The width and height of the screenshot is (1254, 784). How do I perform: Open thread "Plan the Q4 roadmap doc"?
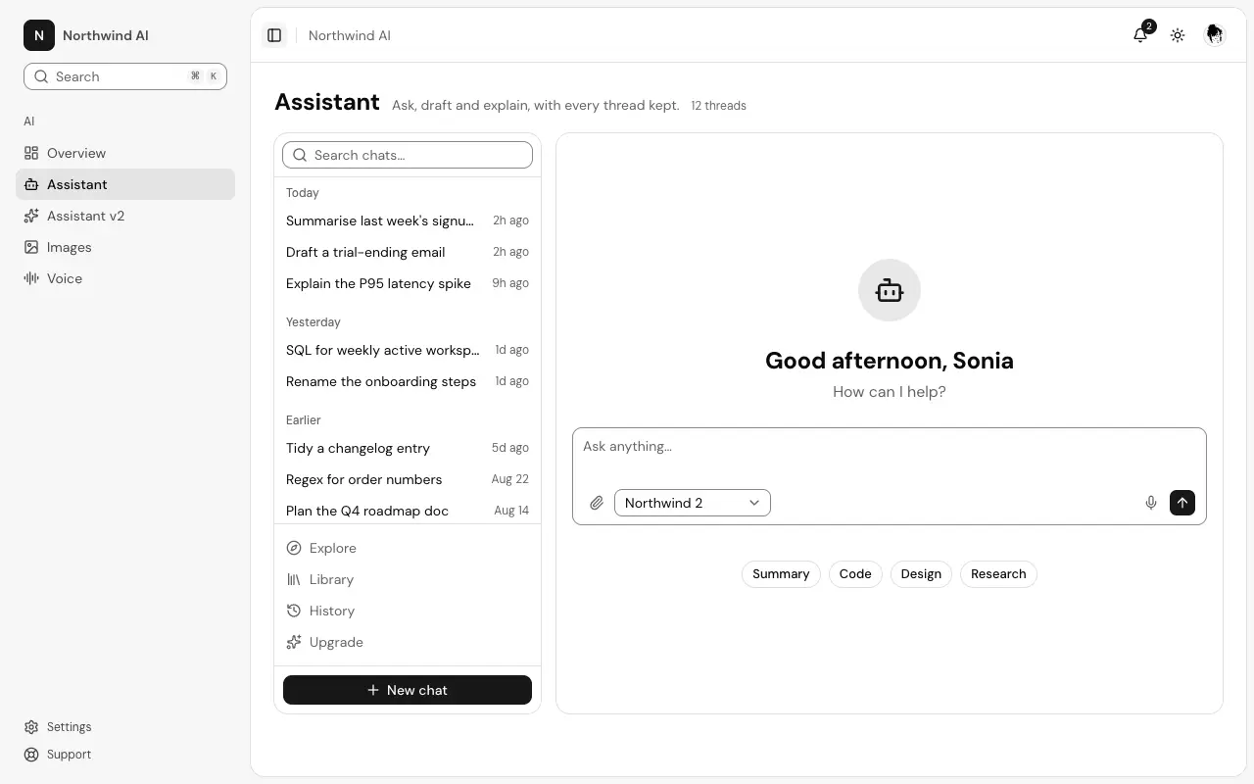408,511
